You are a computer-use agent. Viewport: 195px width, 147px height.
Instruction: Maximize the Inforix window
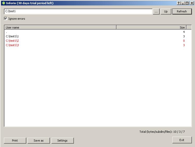[x=187, y=3]
